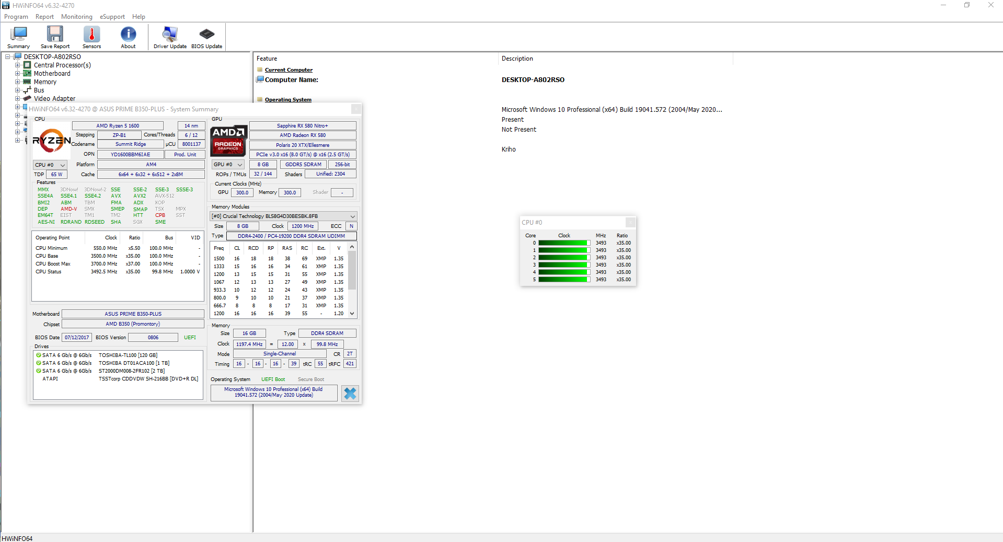1003x542 pixels.
Task: Expand the Motherboard node
Action: point(17,74)
